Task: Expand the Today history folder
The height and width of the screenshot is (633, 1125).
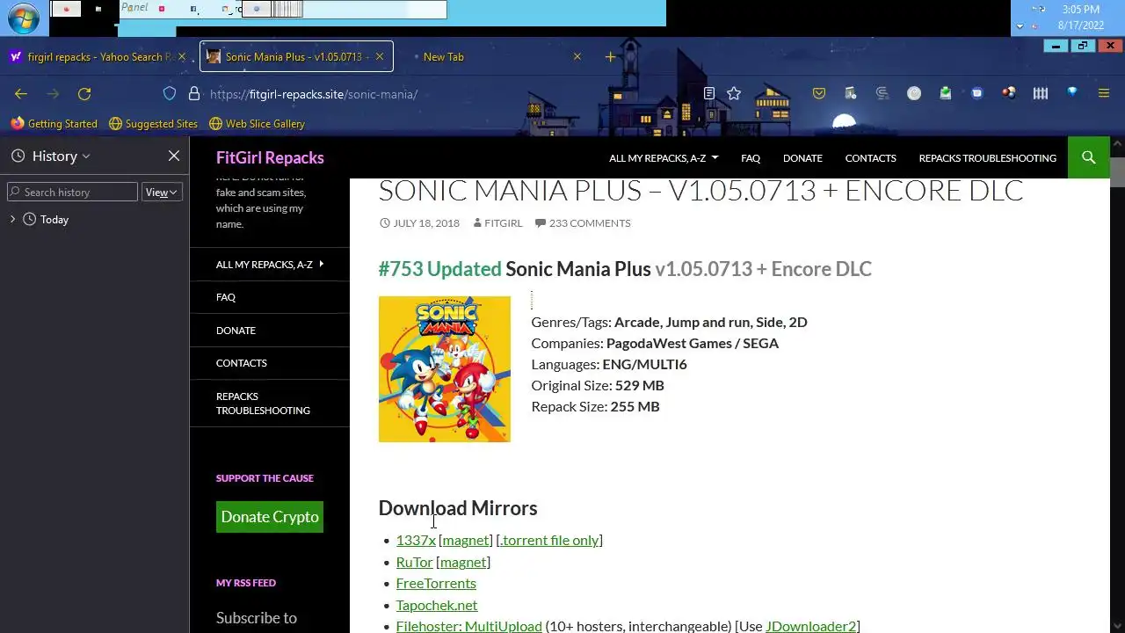Action: (x=12, y=219)
